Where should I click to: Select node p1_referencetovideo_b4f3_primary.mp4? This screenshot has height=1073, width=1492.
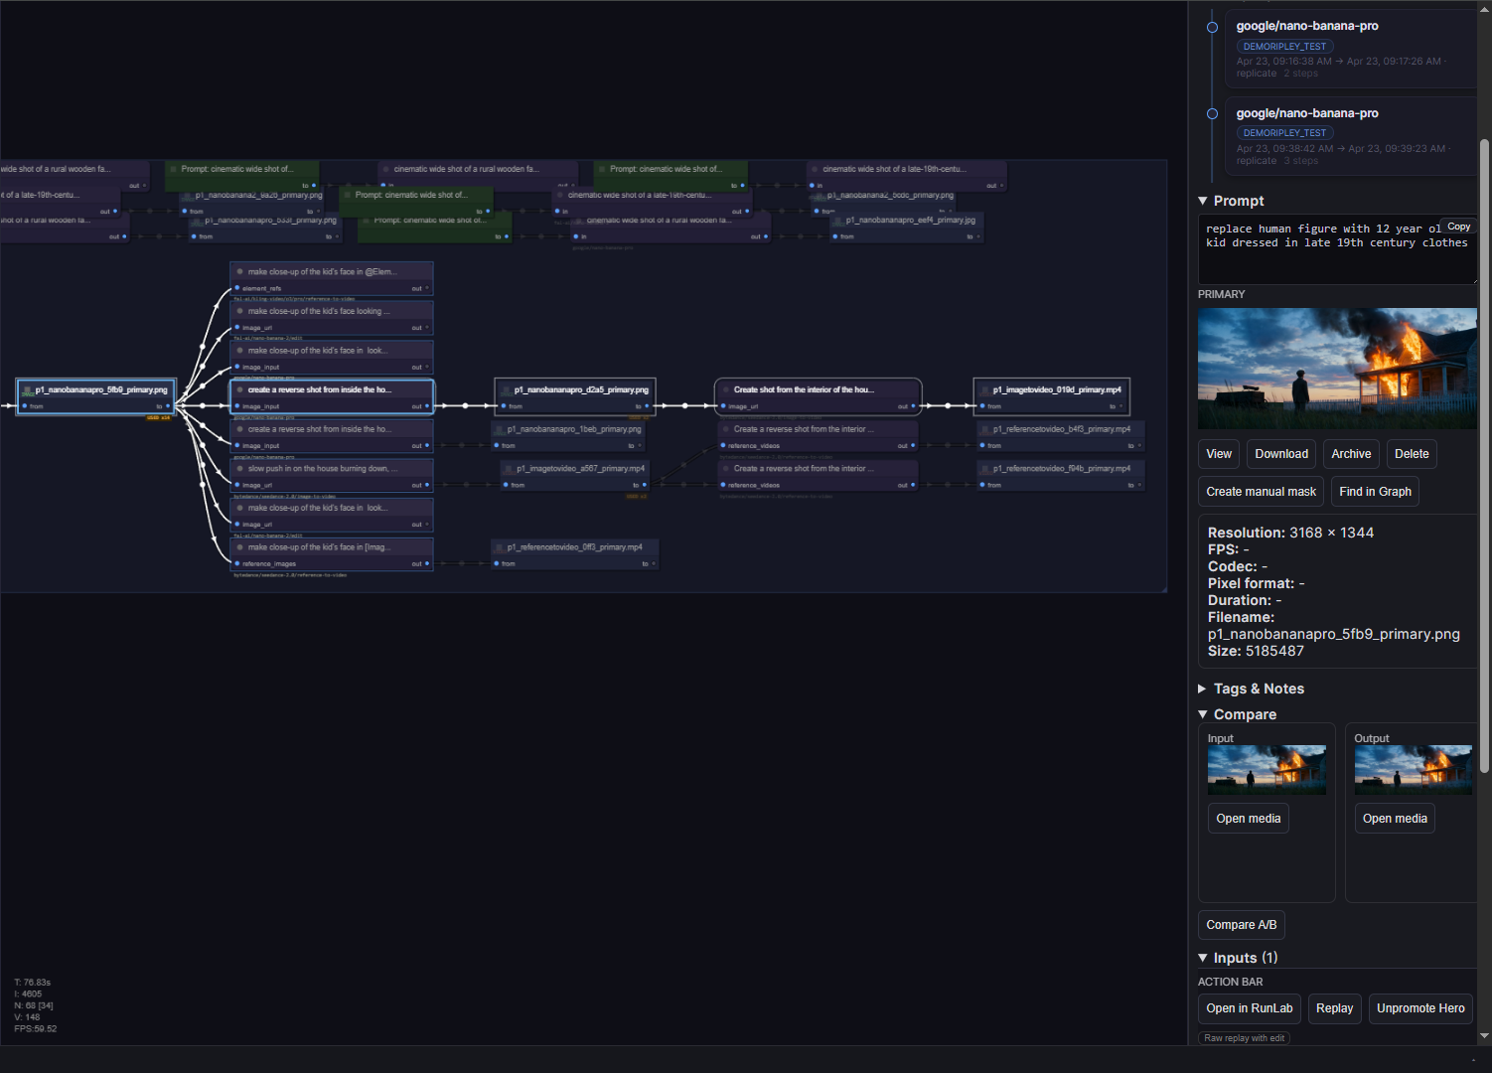[x=1059, y=436]
